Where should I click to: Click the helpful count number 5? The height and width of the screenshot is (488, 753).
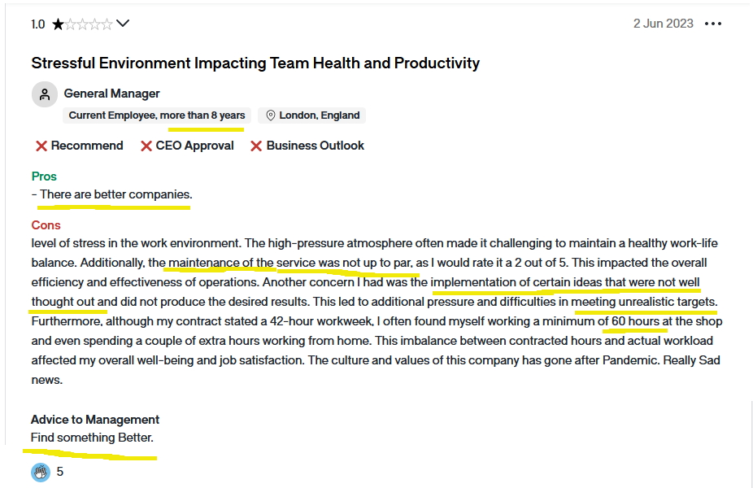click(x=60, y=472)
